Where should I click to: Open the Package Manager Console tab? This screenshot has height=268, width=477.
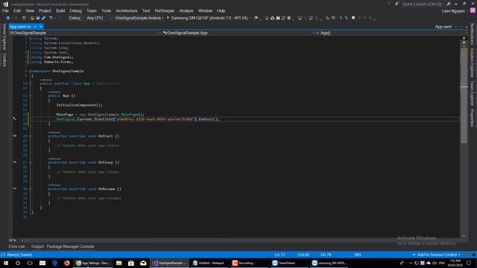coord(70,246)
